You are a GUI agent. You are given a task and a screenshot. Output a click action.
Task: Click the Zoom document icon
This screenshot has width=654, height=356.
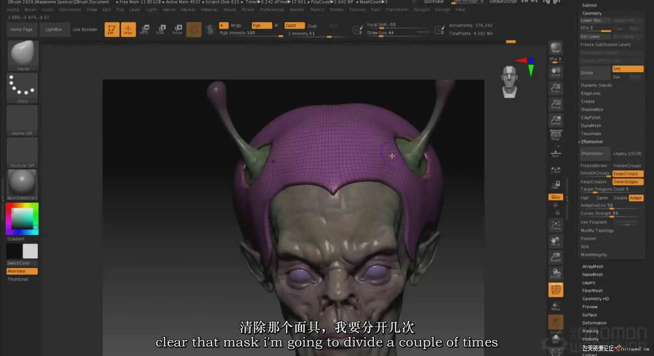(556, 88)
